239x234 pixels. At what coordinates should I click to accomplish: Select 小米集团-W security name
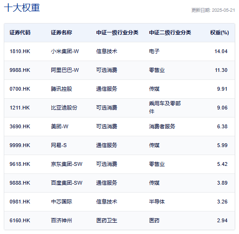(x=65, y=51)
